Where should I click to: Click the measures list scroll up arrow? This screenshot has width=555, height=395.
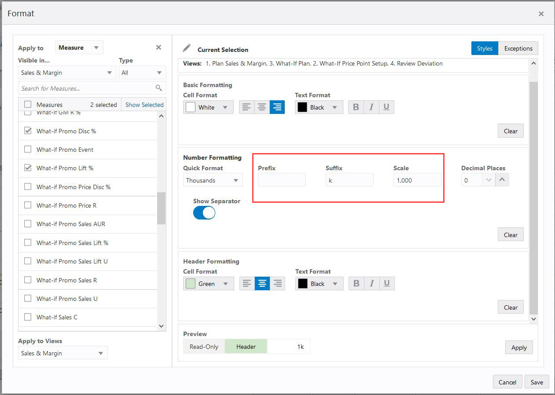coord(161,116)
